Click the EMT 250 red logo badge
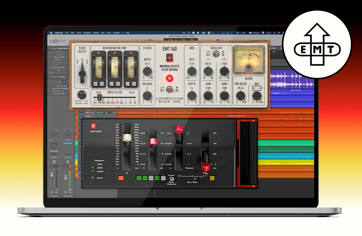The height and width of the screenshot is (236, 362). click(93, 126)
